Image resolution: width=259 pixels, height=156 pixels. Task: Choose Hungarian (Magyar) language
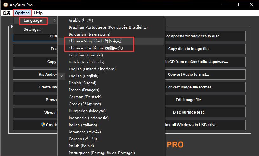[111, 111]
